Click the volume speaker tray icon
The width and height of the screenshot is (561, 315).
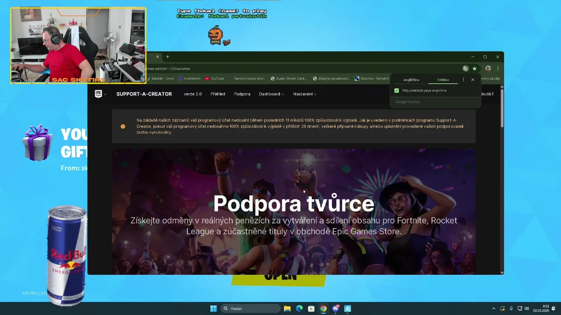526,308
